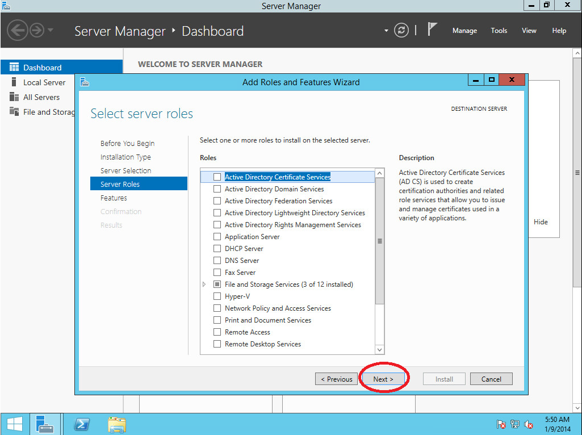This screenshot has width=582, height=435.
Task: Maximize the Add Roles and Features Wizard
Action: point(491,80)
